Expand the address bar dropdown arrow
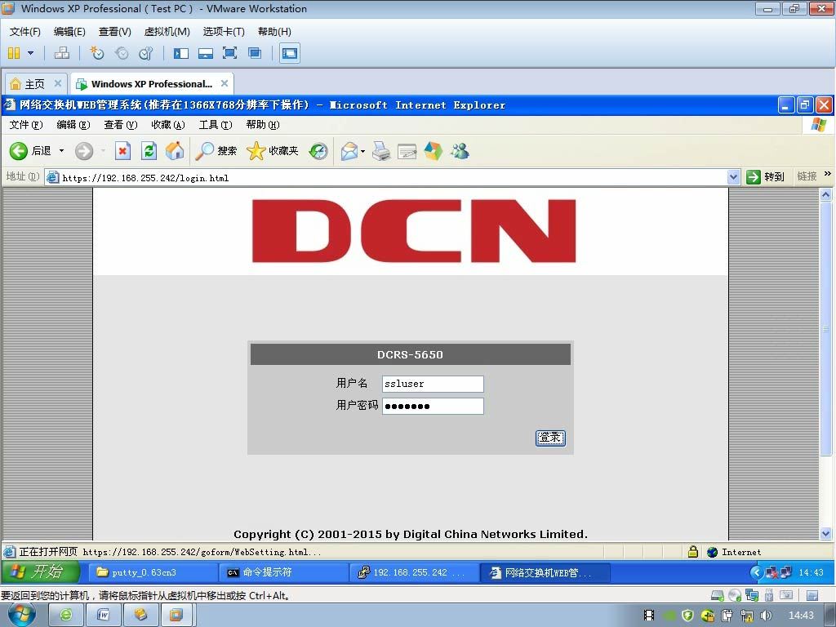The width and height of the screenshot is (836, 627). [x=734, y=177]
